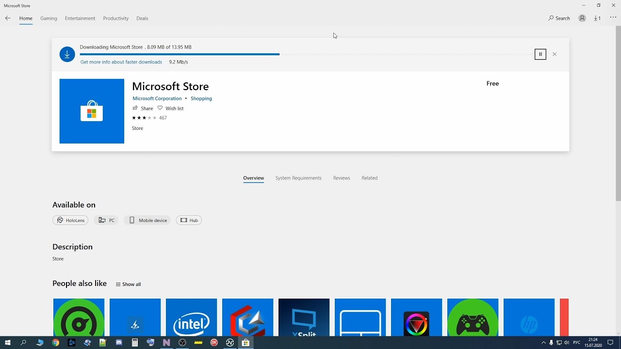Open the red DX icon in taskbar
621x349 pixels.
tap(214, 343)
